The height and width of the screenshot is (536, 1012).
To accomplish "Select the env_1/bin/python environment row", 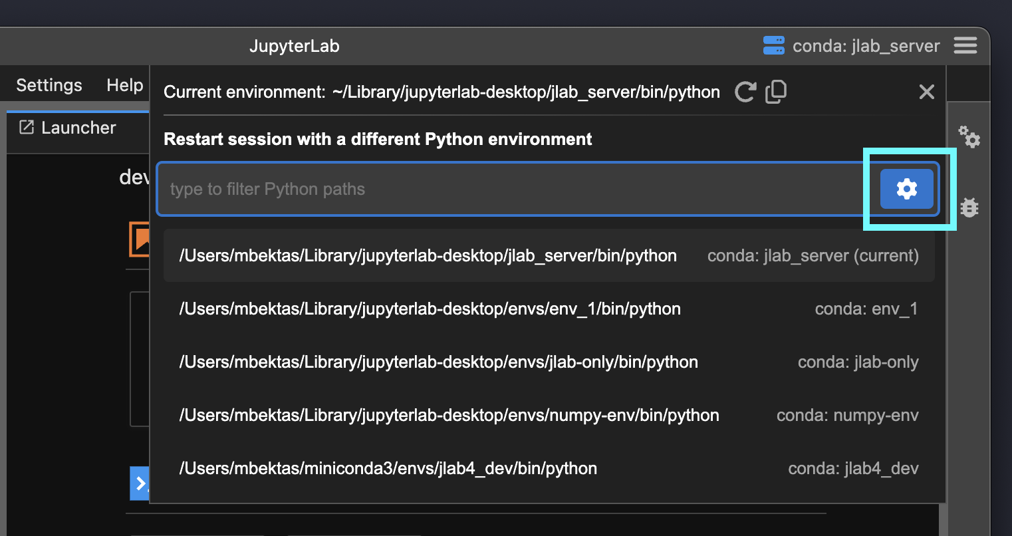I will [549, 309].
